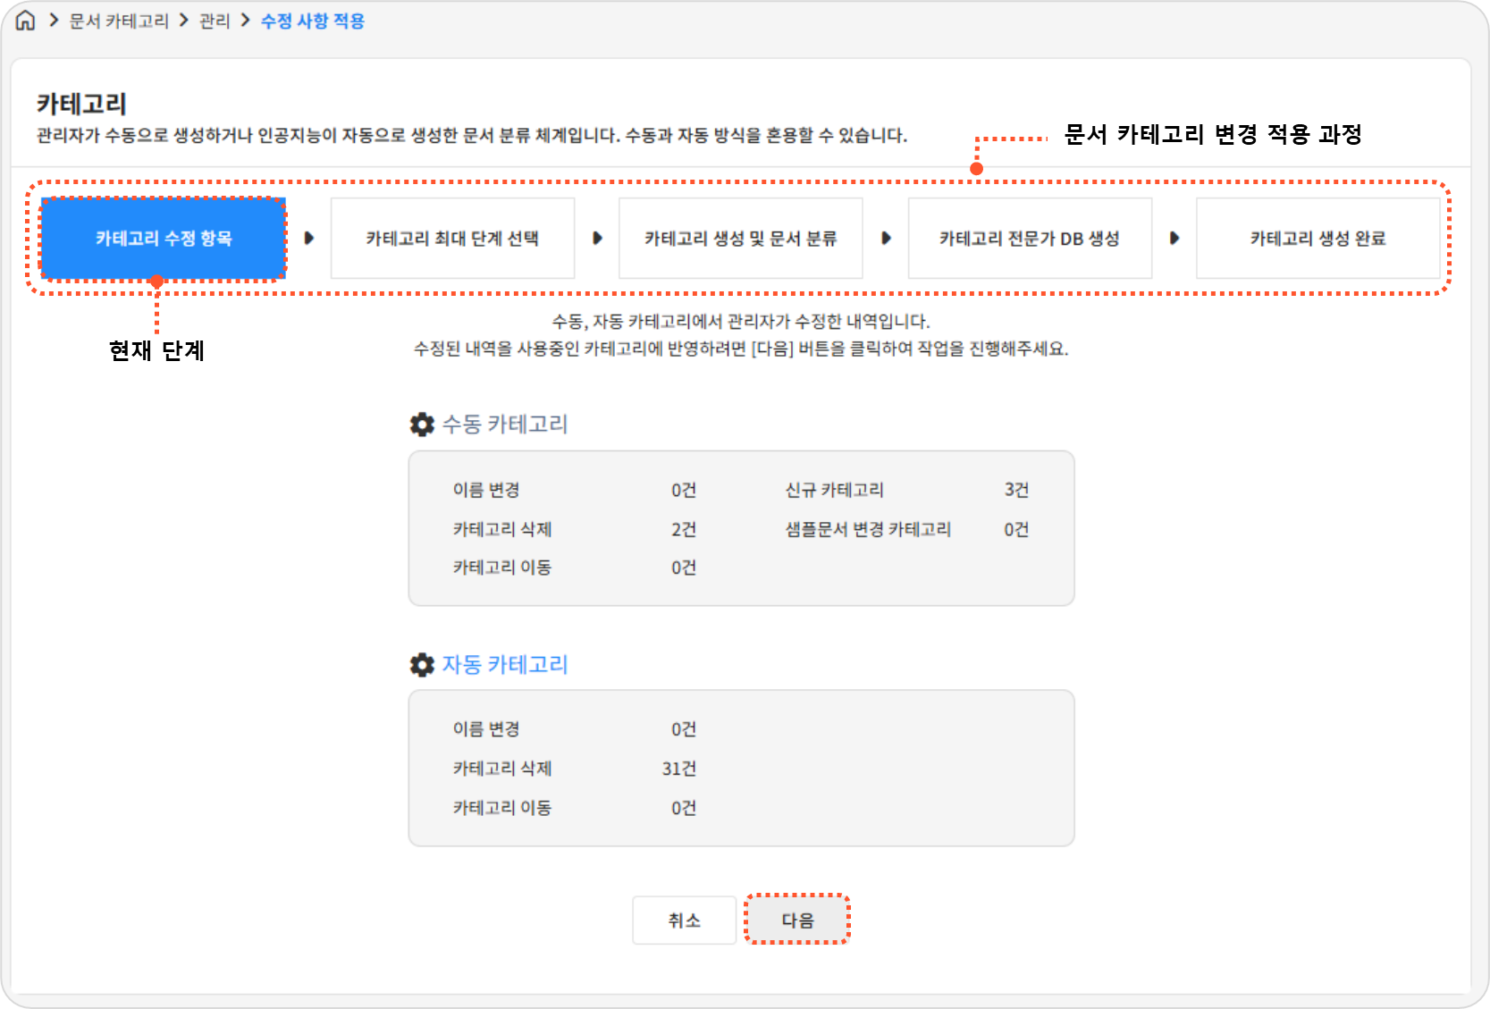Click the arrow after 카테고리 생성 및 문서 분류
The width and height of the screenshot is (1490, 1009).
coord(886,239)
